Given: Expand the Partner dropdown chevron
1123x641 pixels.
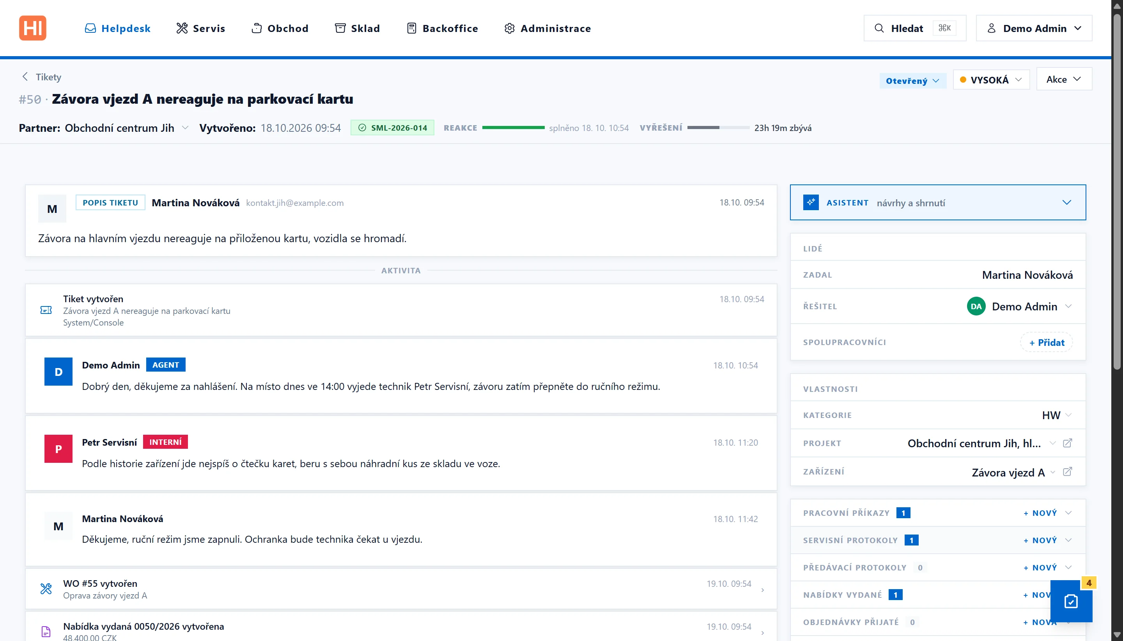Looking at the screenshot, I should (185, 127).
